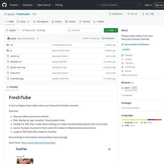164x164 pixels.
Task: Click the purple CSS language bar segment
Action: click(151, 120)
